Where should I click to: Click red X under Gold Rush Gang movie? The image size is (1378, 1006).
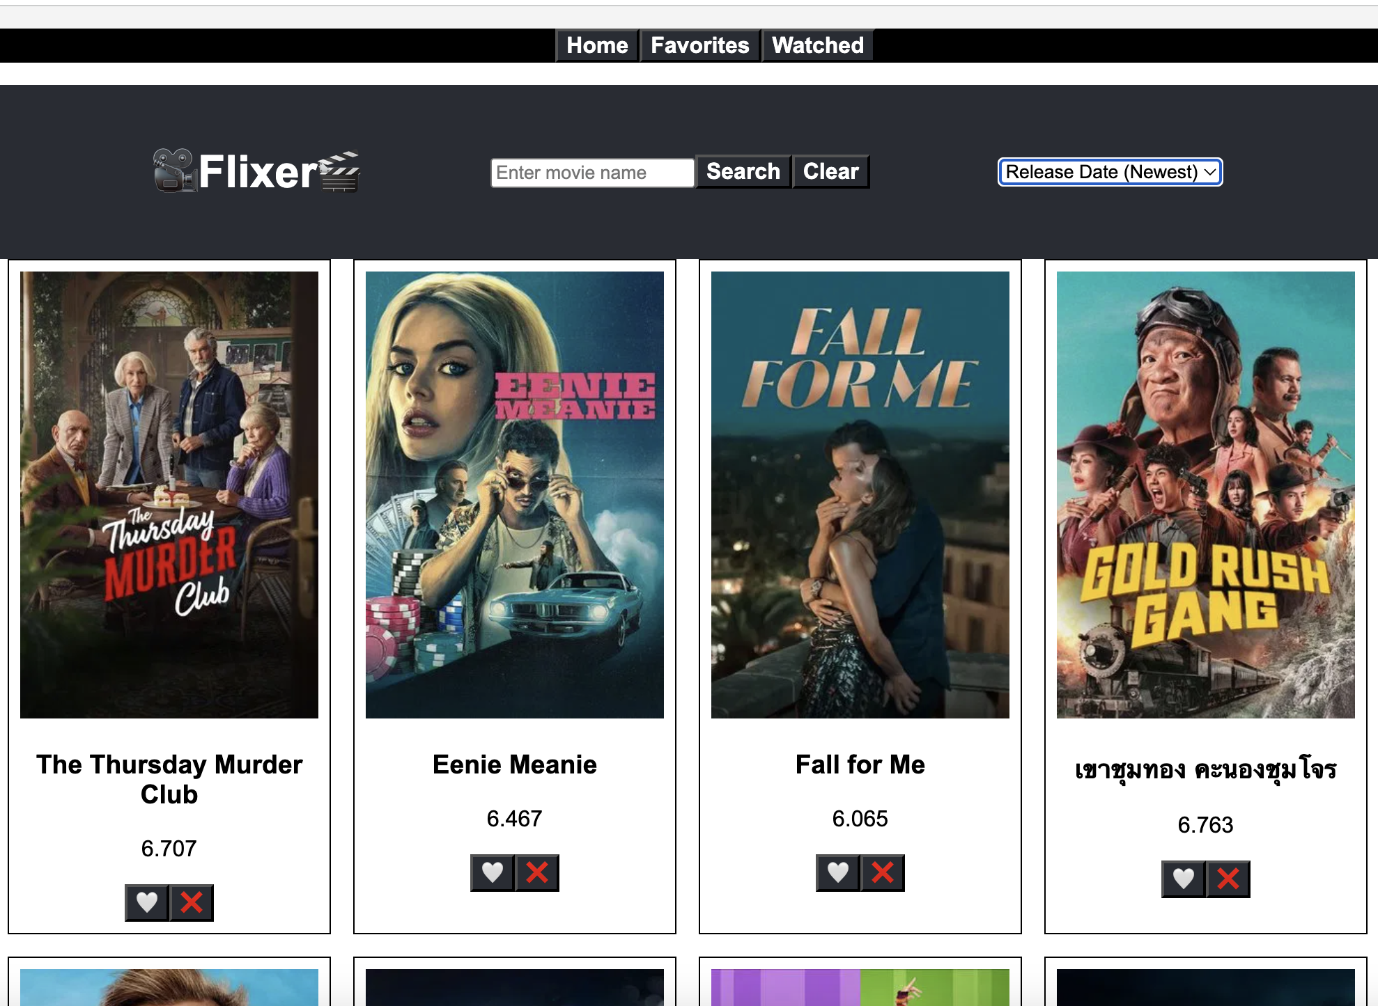click(x=1228, y=879)
